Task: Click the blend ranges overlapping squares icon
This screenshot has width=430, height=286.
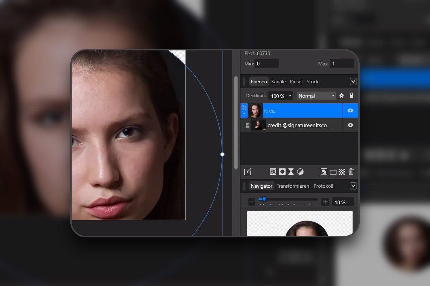Action: coord(324,172)
